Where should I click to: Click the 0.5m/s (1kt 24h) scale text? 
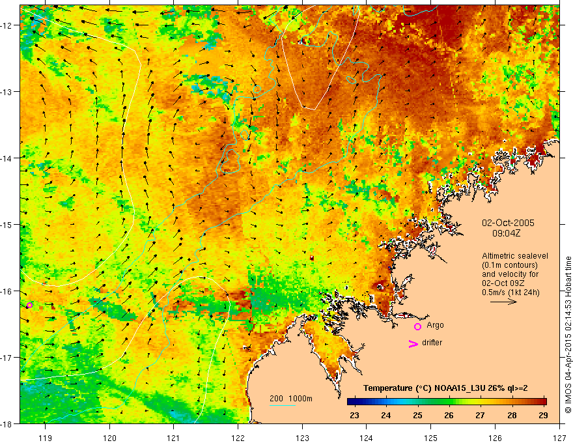(x=511, y=292)
